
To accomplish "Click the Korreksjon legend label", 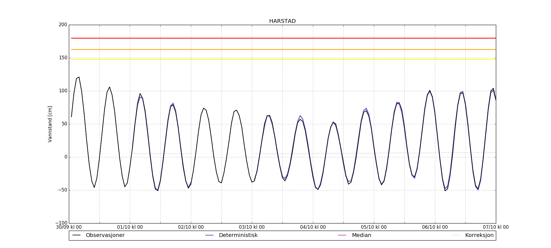I will point(479,235).
